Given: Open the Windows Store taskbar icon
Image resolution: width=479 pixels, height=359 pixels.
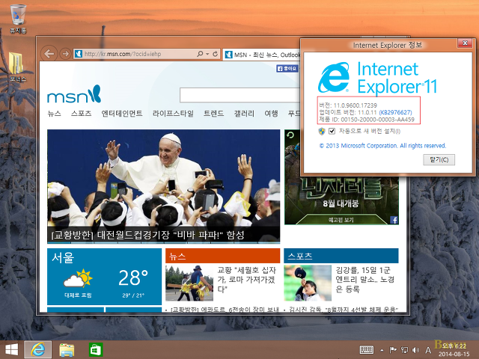Looking at the screenshot, I should tap(96, 350).
